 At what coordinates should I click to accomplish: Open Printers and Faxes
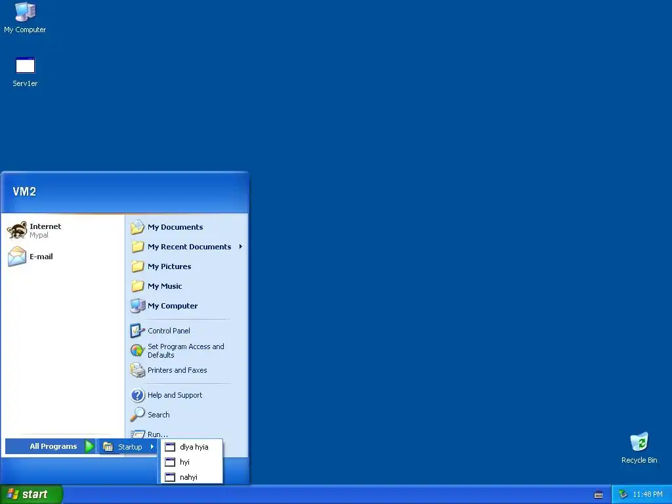(x=186, y=370)
